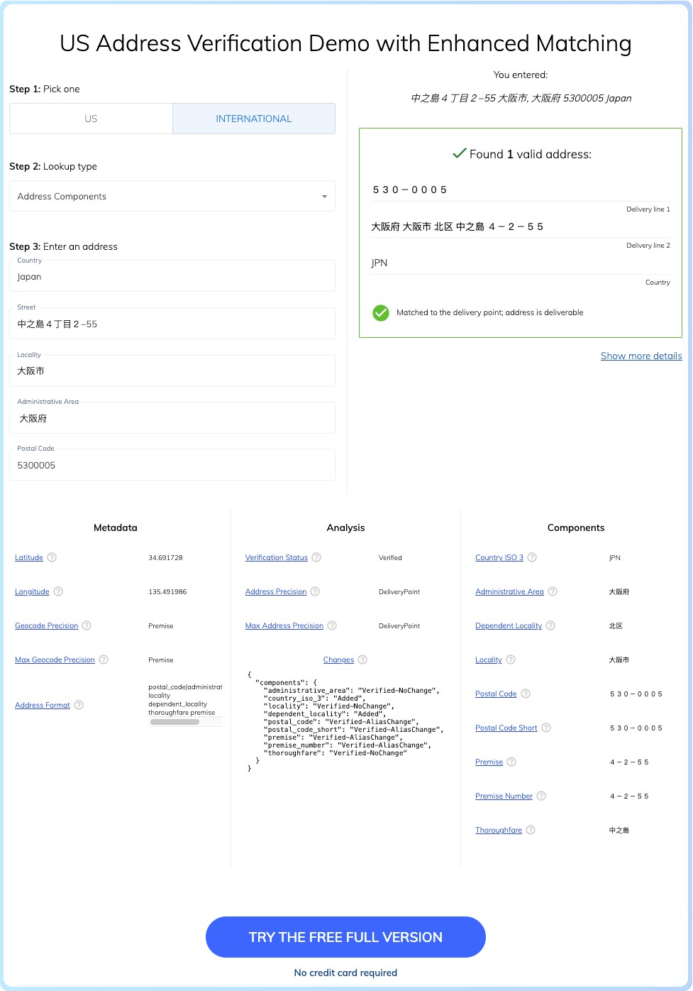Image resolution: width=693 pixels, height=991 pixels.
Task: Open the Longitude help icon
Action: [57, 591]
